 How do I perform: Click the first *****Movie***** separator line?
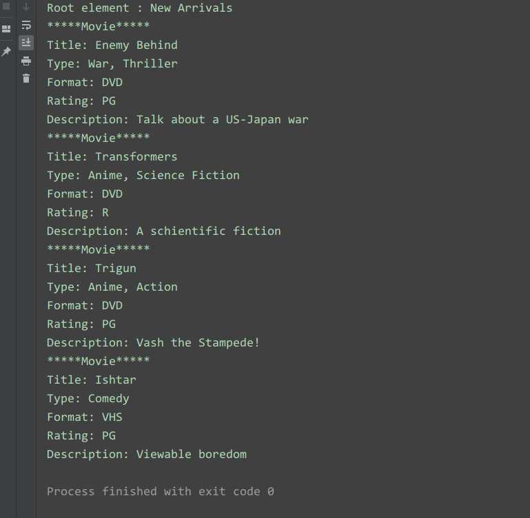(98, 26)
